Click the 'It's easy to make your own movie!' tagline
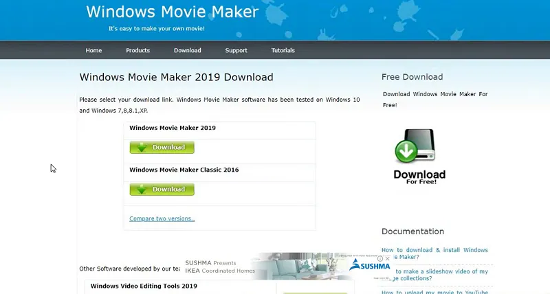This screenshot has height=294, width=550. pos(157,29)
